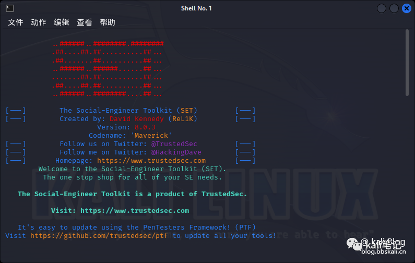Open the 文件 menu
This screenshot has width=415, height=263.
(x=16, y=22)
